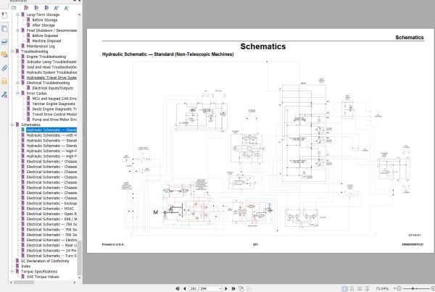Screen dimensions: 435x292
Task: Switch to continuous page view mode
Action: tap(352, 288)
